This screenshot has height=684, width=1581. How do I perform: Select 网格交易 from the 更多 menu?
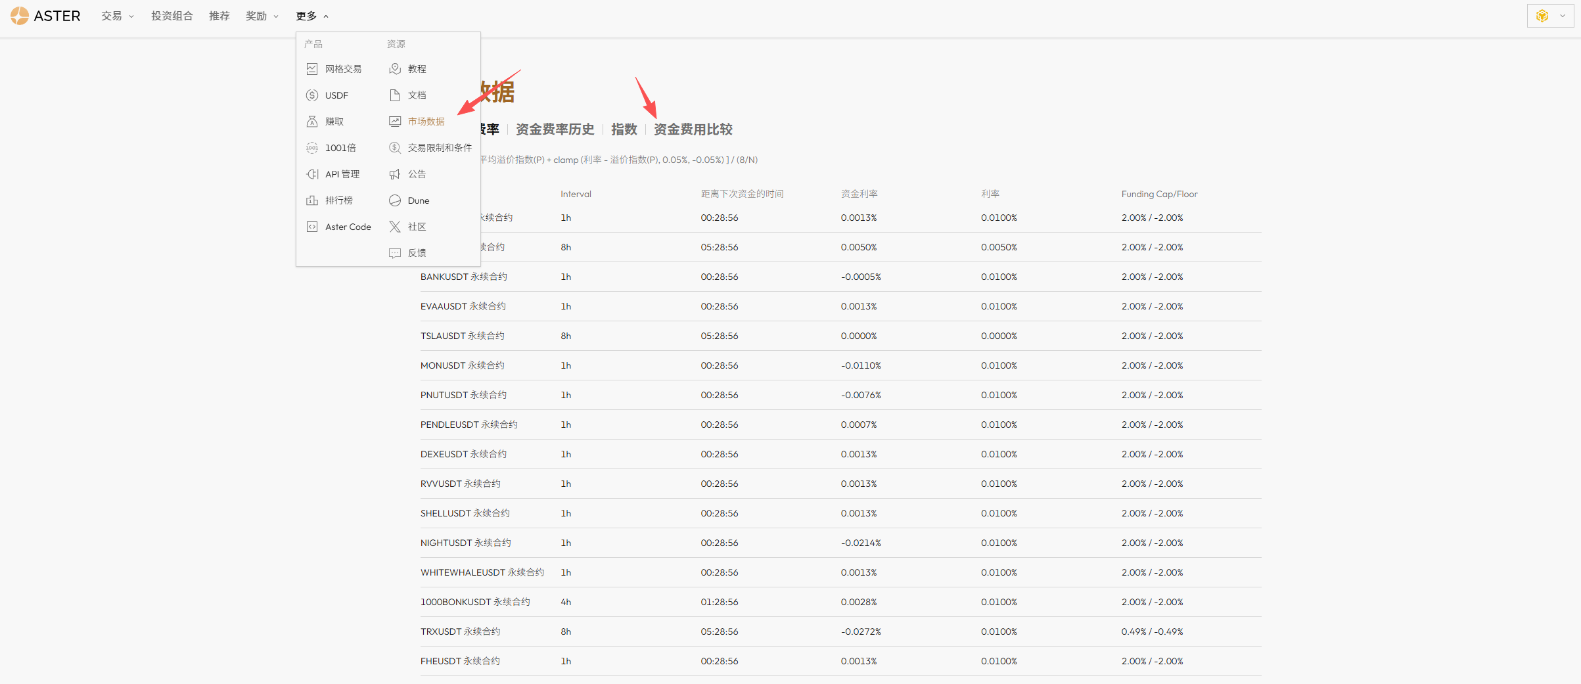(x=342, y=68)
